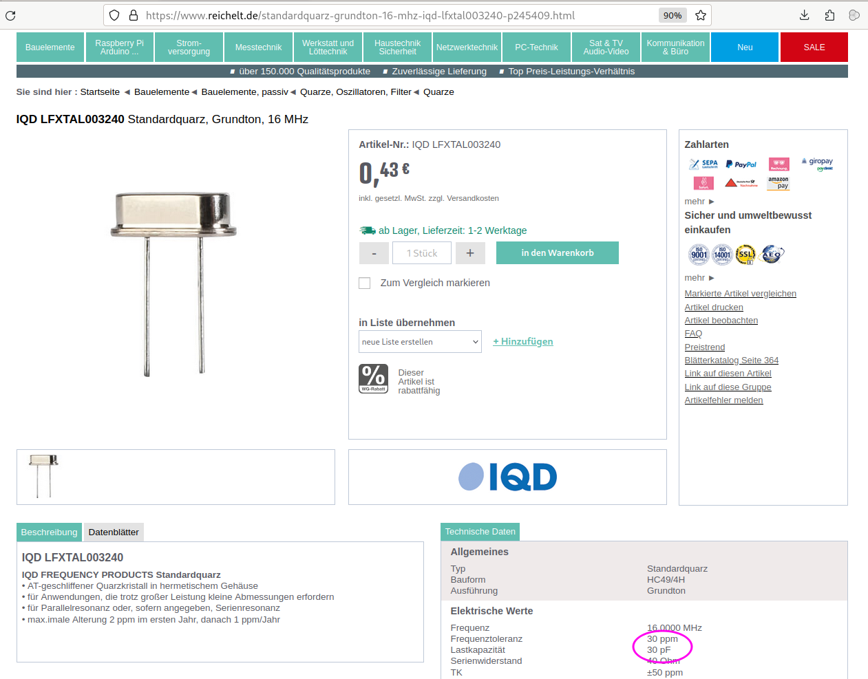Click the SEPA payment logo
Viewport: 868px width, 679px height.
(x=703, y=164)
